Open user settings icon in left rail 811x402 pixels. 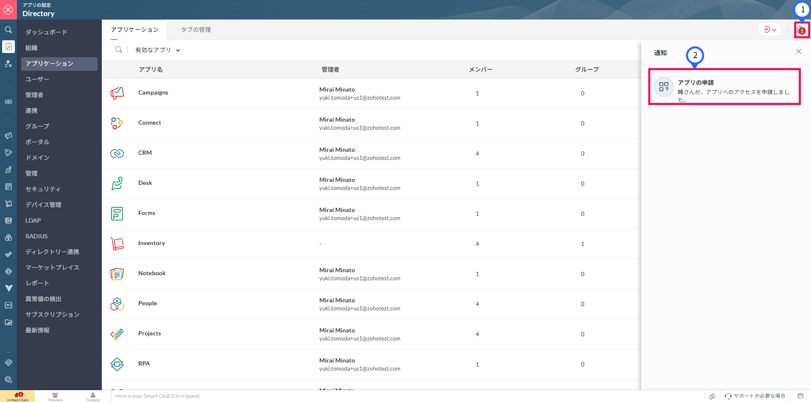click(8, 64)
